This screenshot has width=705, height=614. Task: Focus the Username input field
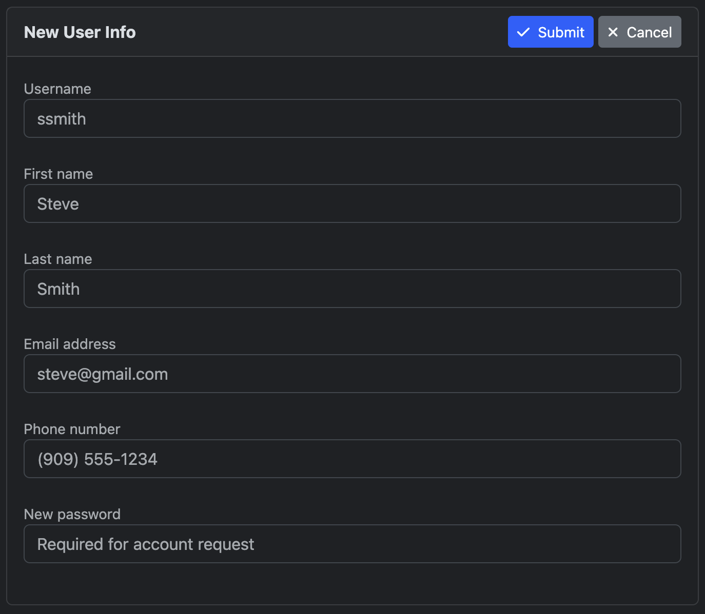[x=352, y=118]
